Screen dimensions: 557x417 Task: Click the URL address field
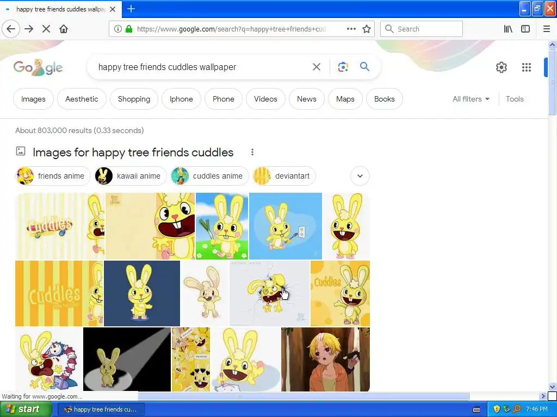[x=231, y=29]
